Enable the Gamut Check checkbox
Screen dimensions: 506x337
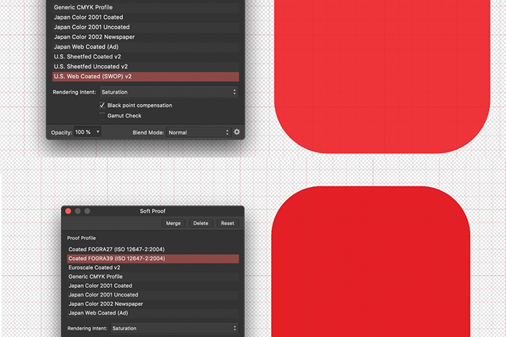coord(102,115)
